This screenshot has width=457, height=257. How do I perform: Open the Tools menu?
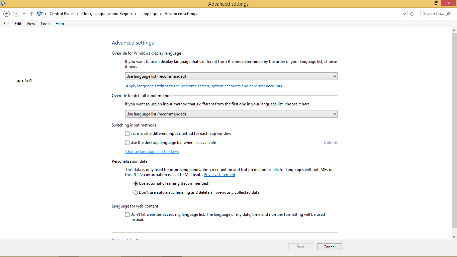click(45, 23)
